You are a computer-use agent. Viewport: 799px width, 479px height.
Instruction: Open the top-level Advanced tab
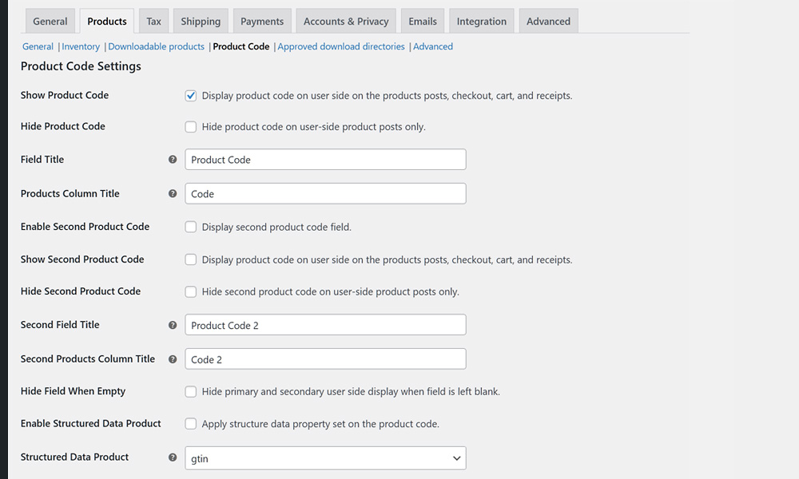548,22
